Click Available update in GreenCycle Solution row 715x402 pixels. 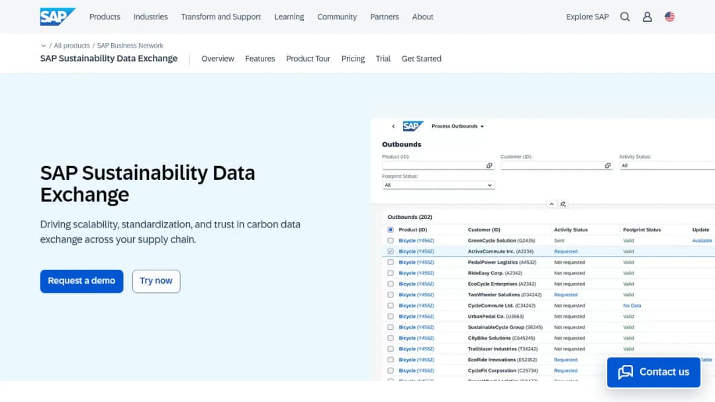pos(702,241)
